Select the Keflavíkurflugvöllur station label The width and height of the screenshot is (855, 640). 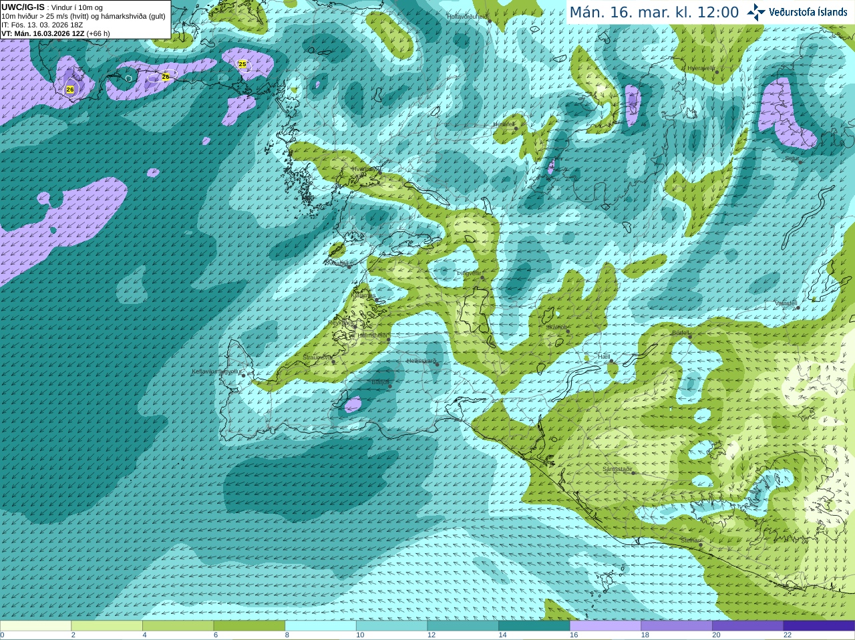pyautogui.click(x=217, y=371)
